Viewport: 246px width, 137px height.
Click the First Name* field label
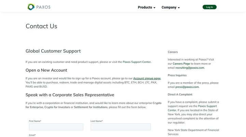point(35,121)
